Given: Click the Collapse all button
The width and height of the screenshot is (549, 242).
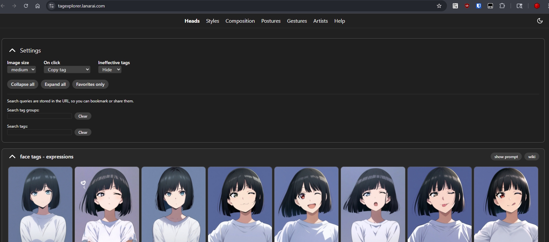Looking at the screenshot, I should 23,84.
